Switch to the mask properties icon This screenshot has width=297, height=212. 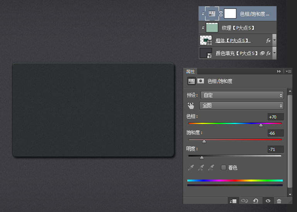point(200,81)
